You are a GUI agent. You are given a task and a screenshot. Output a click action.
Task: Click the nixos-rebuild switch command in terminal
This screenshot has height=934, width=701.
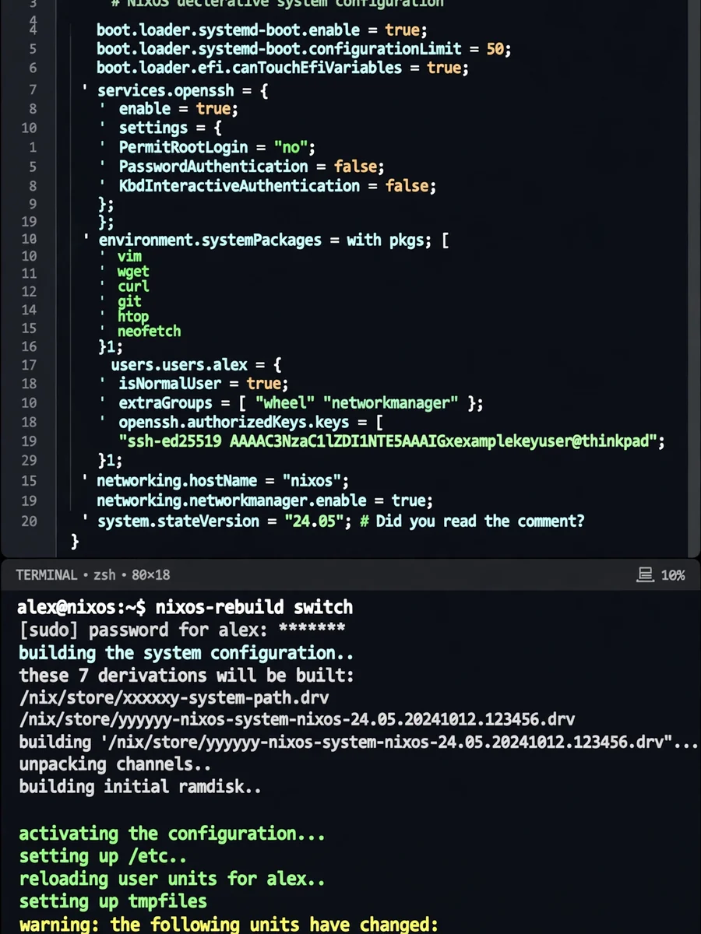[x=254, y=607]
